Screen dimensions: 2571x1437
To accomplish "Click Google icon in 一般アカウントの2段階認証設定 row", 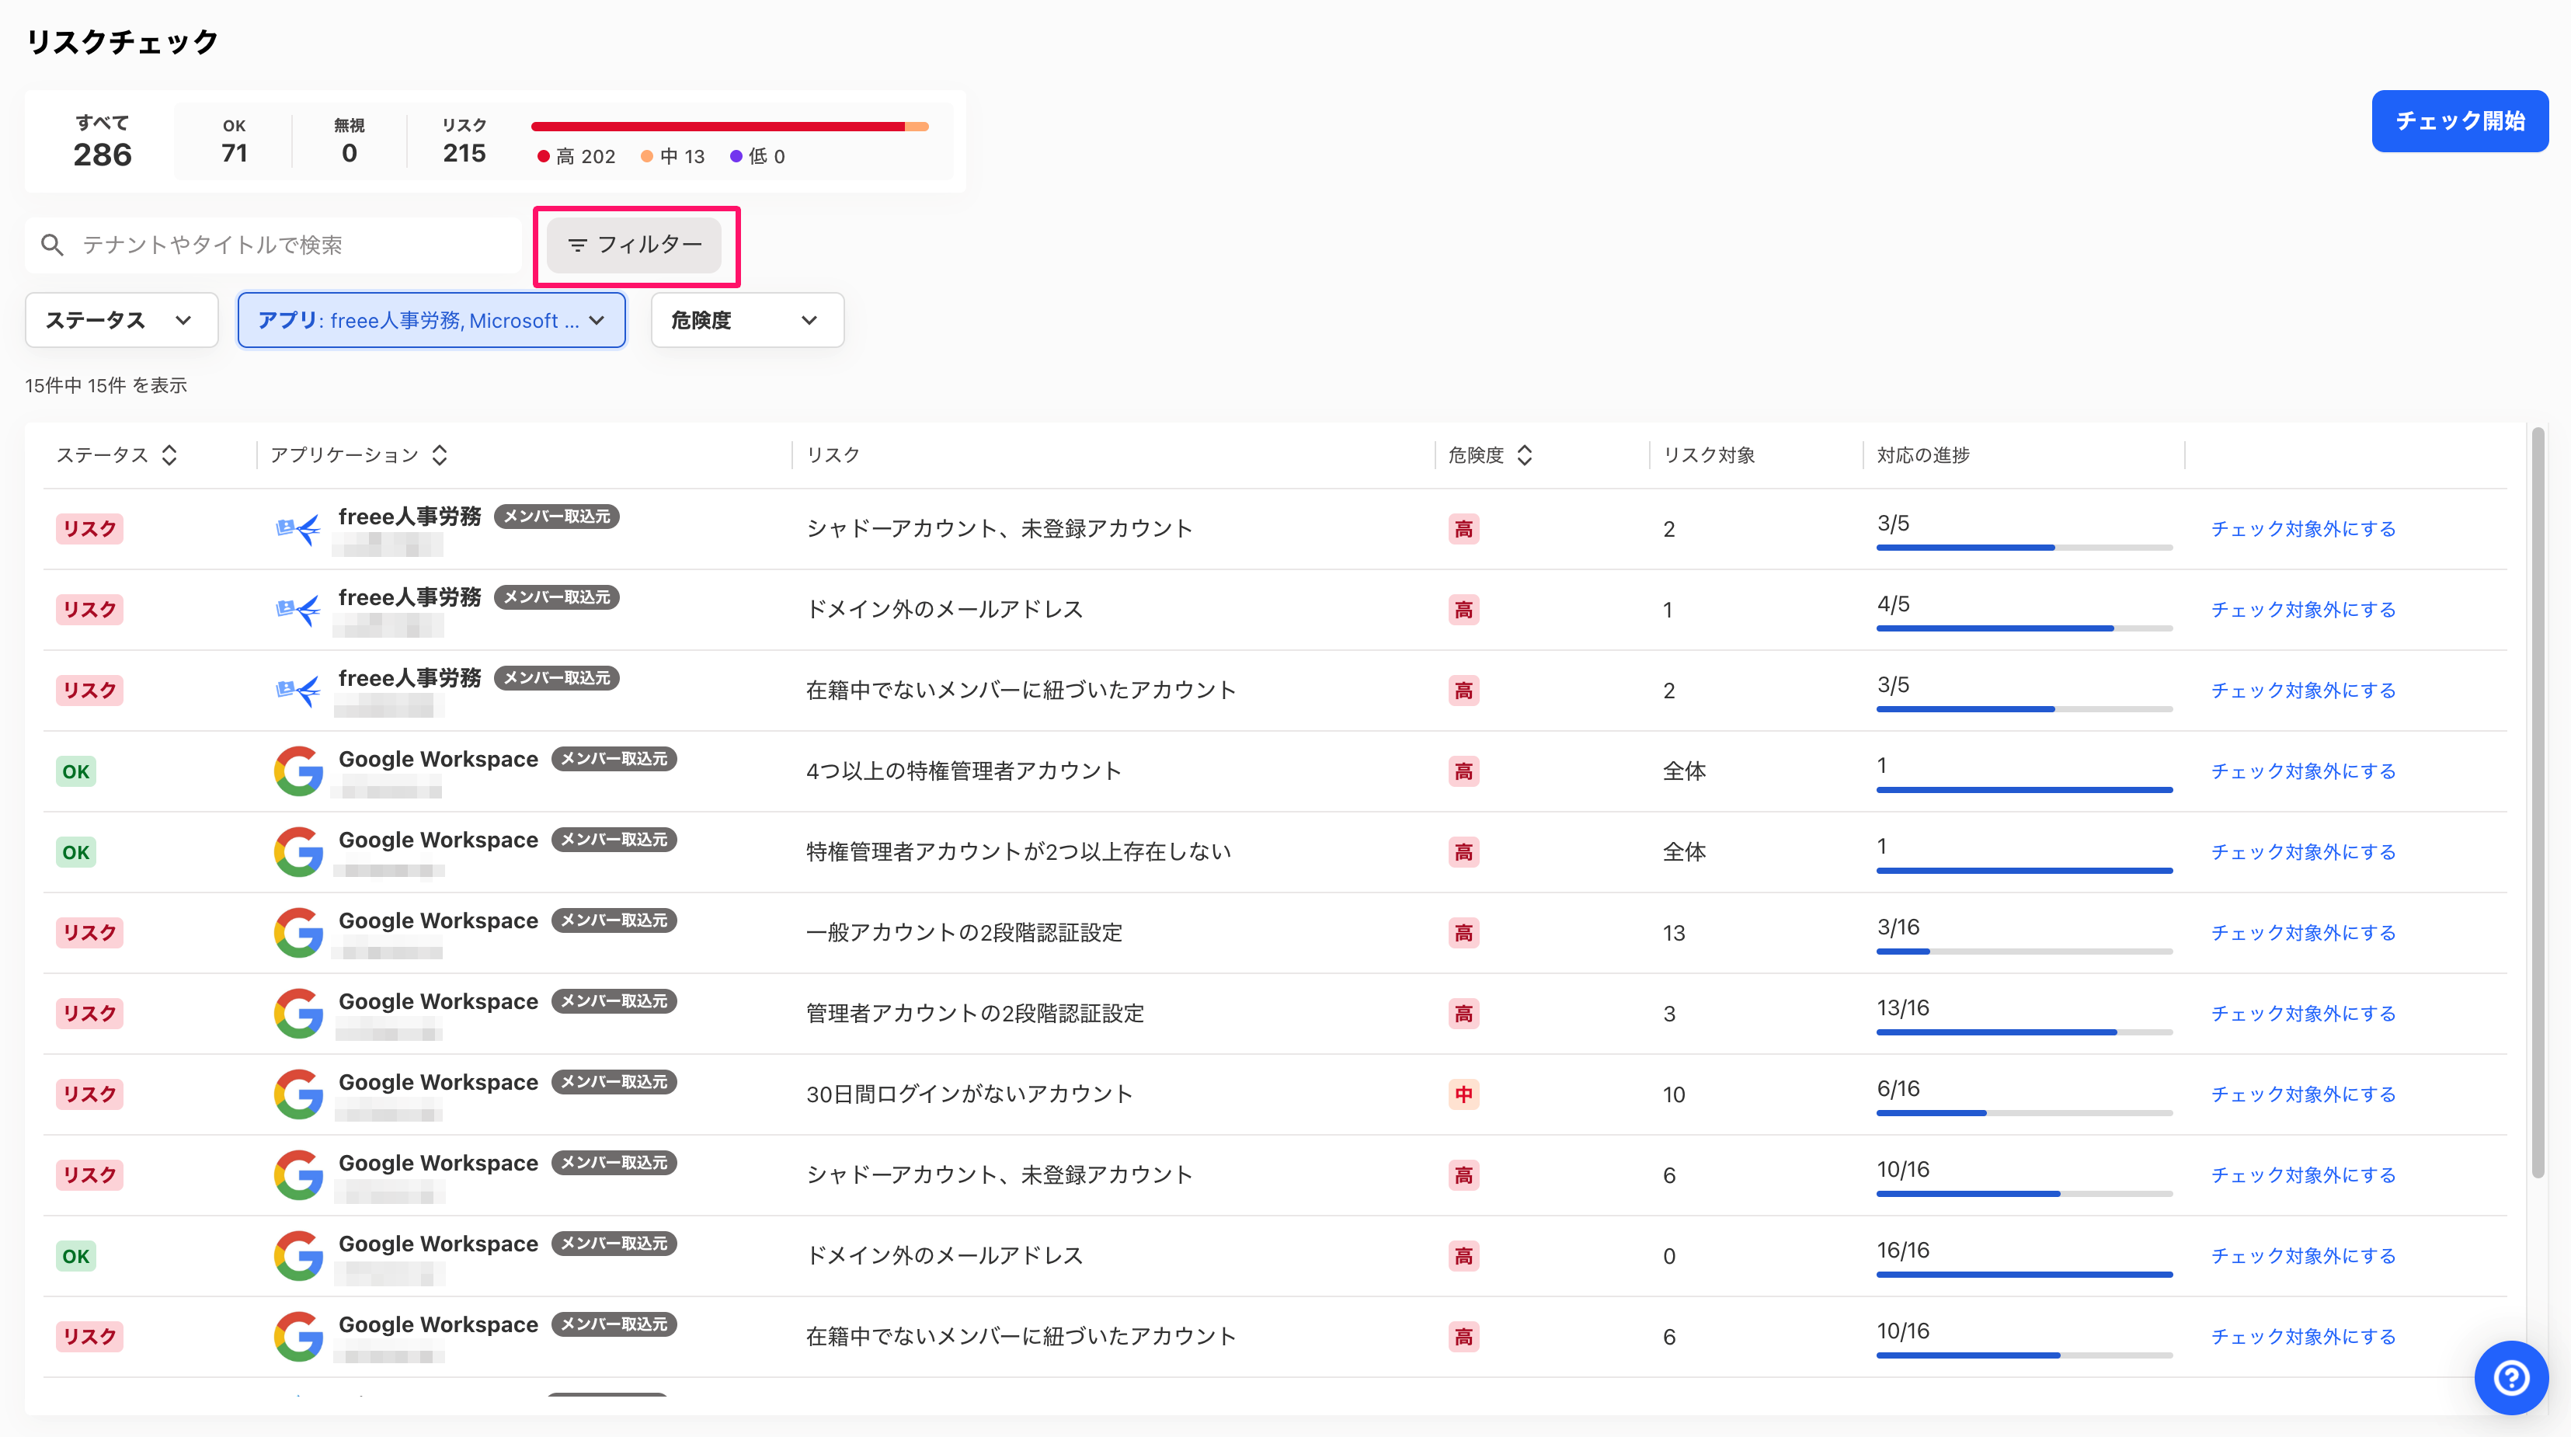I will pos(298,933).
